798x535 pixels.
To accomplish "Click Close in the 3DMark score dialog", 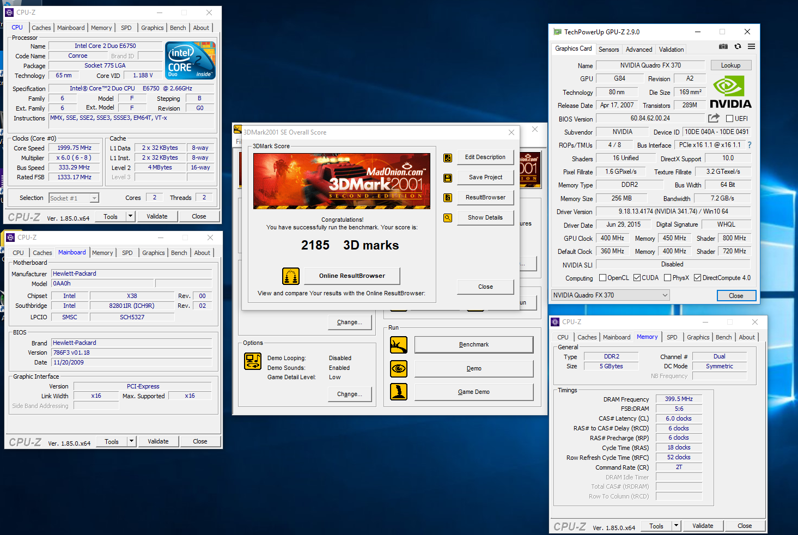I will pos(485,287).
